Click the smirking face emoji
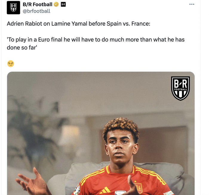Viewport: 209px width, 195px height. 10,64
